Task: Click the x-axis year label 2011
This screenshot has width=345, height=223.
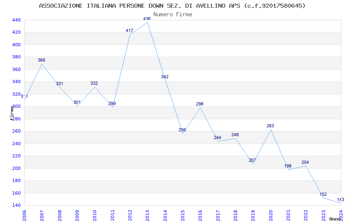Action: point(112,215)
